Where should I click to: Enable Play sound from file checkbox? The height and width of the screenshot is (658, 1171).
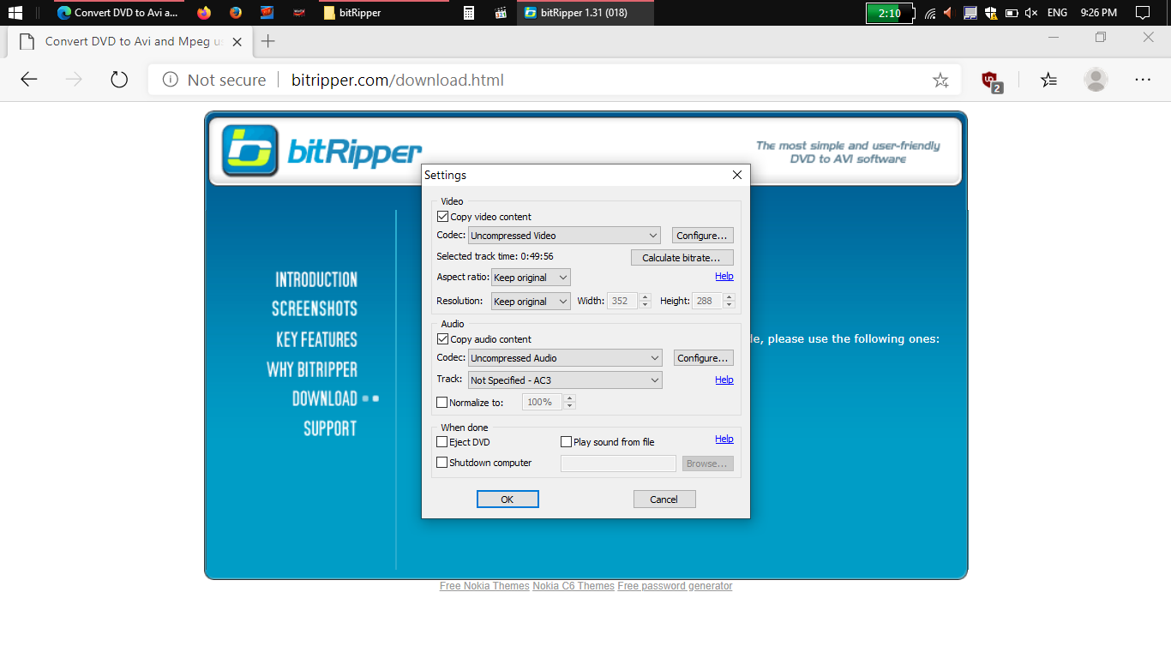pyautogui.click(x=566, y=442)
